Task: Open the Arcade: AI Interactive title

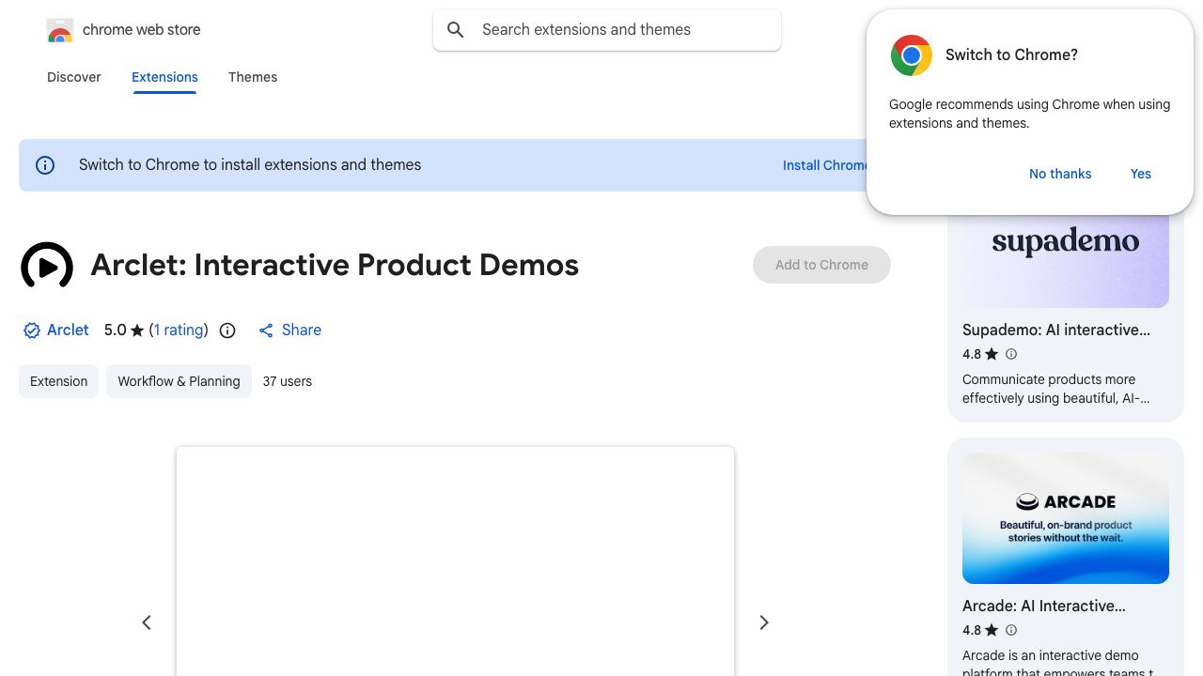Action: point(1044,607)
